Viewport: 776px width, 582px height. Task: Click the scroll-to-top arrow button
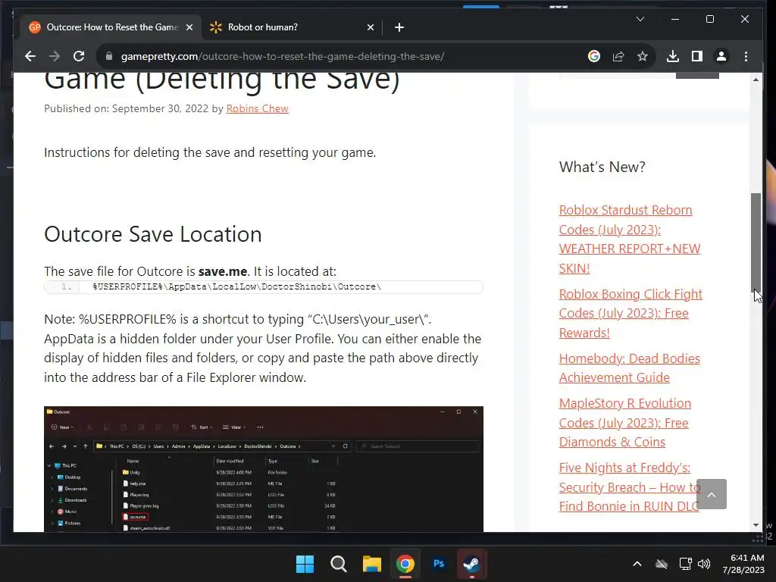pos(711,494)
